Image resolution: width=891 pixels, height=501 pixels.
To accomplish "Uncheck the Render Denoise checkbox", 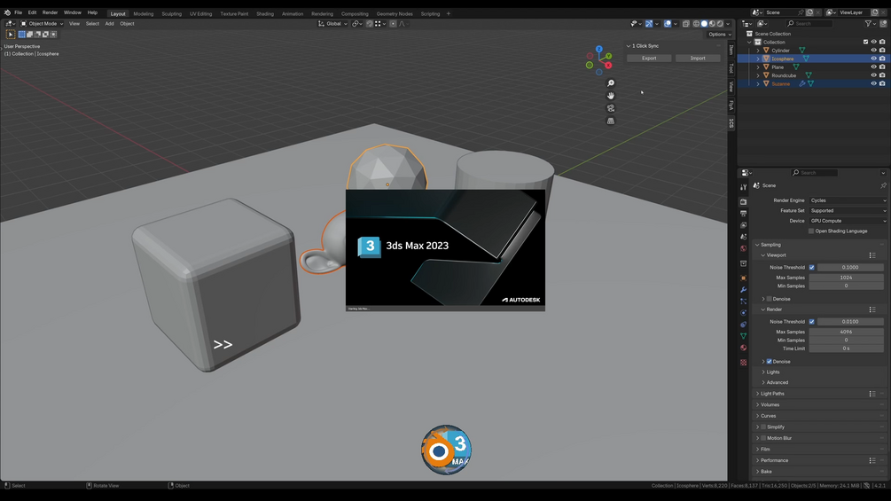I will point(769,361).
